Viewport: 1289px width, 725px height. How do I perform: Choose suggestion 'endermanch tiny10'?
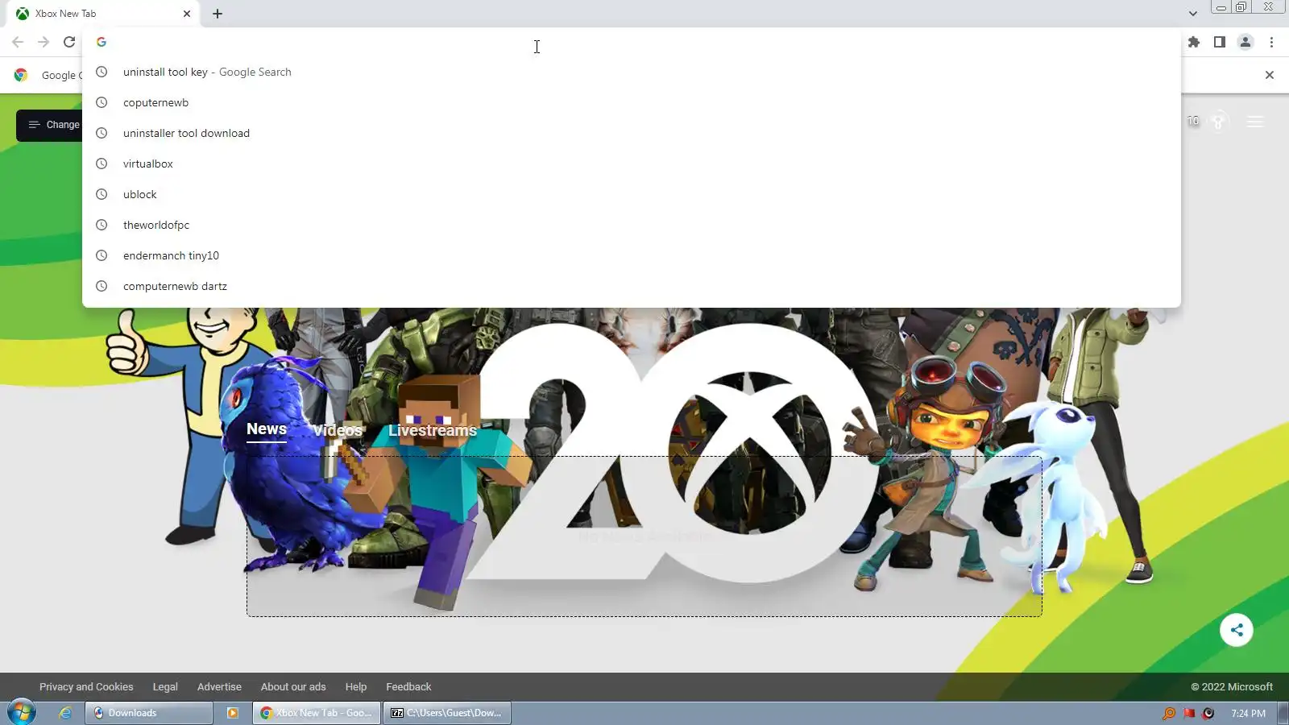(x=632, y=255)
